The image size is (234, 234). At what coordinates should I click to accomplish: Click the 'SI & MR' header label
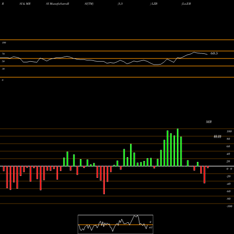[x=25, y=4]
